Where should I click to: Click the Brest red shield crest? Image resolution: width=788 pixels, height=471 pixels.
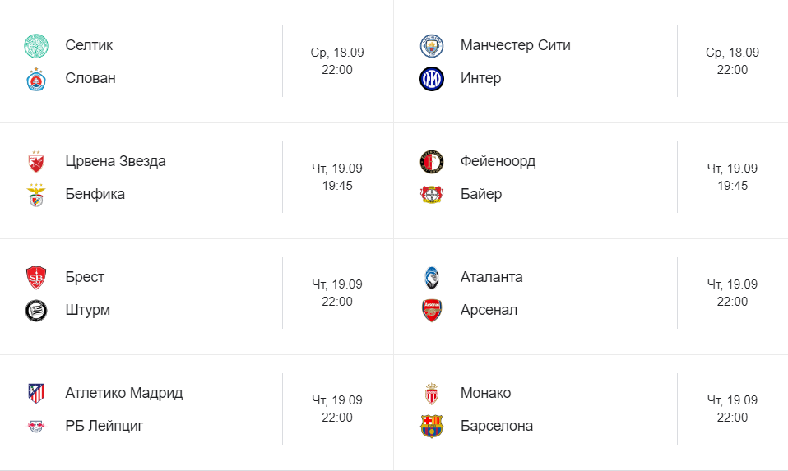tap(36, 278)
